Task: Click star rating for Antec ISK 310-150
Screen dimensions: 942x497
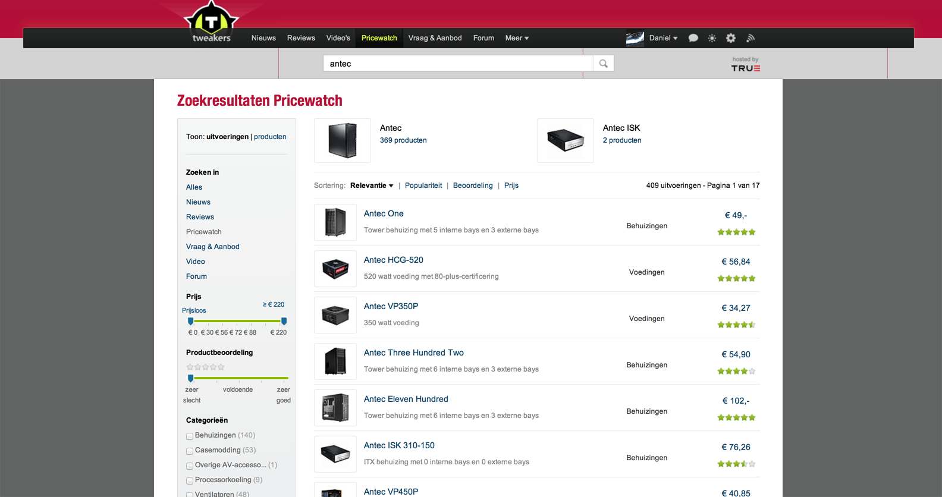Action: [x=736, y=464]
